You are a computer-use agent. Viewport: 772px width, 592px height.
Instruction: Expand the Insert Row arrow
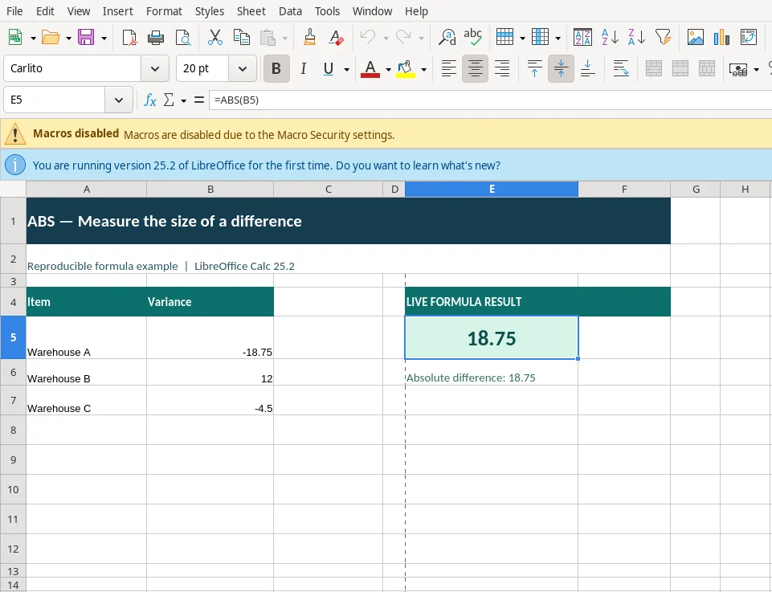(522, 38)
